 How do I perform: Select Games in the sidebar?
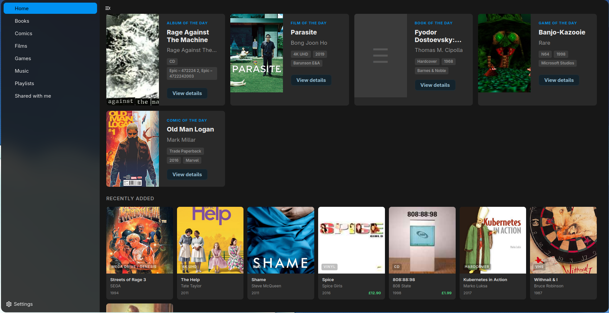pos(50,58)
